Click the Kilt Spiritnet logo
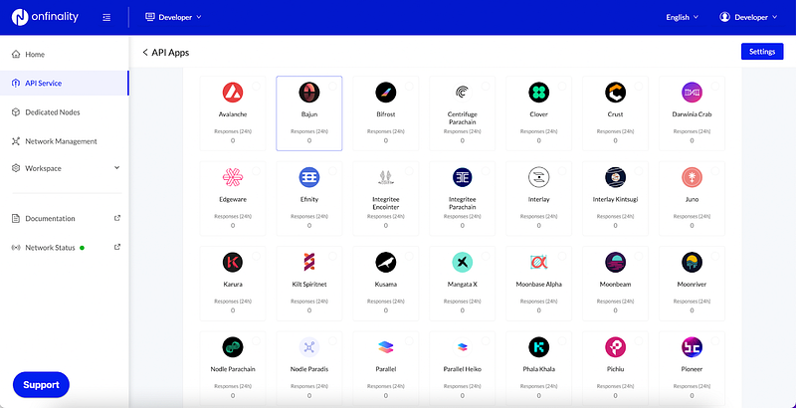The width and height of the screenshot is (796, 408). click(309, 263)
